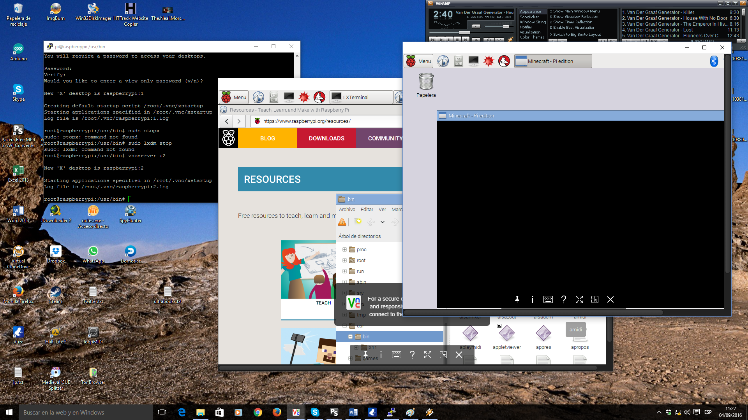Open Raspberry Pi Menu in Minecraft VNC window
The height and width of the screenshot is (420, 748).
click(419, 61)
